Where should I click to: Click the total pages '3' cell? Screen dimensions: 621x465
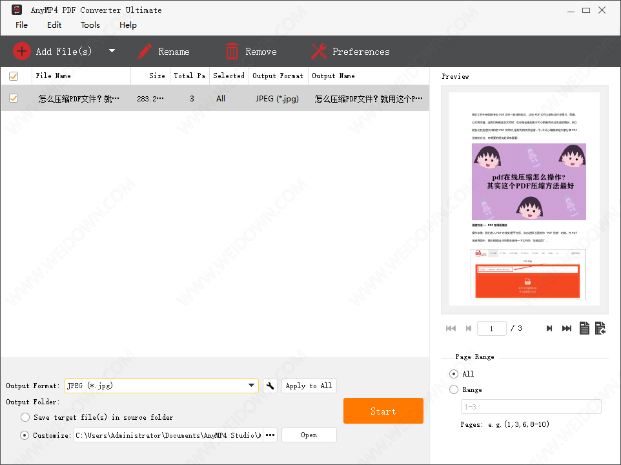(x=192, y=99)
